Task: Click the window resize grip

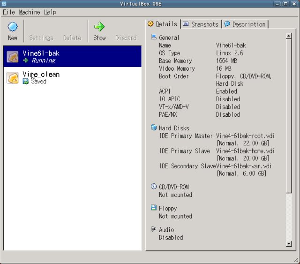Action: tap(296, 260)
